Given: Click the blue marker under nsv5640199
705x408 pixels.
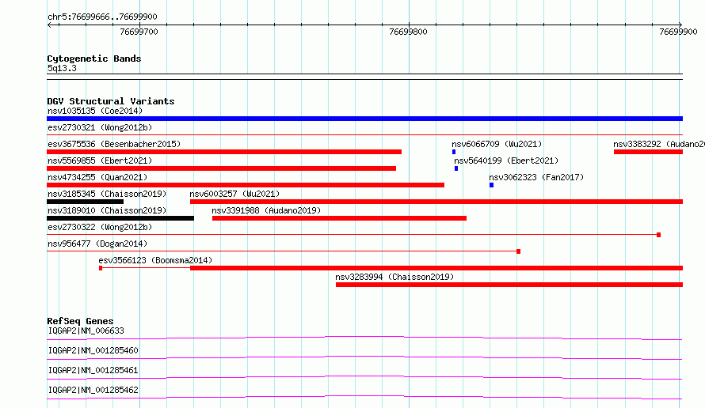Looking at the screenshot, I should [x=456, y=168].
